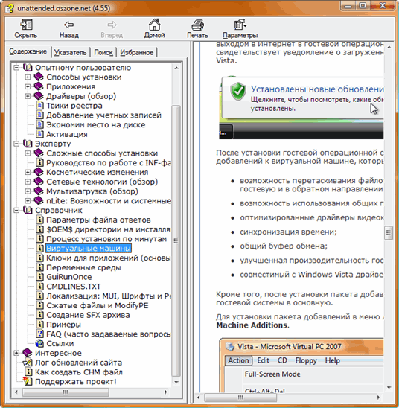
Task: Switch to the Указатель tab
Action: pos(70,53)
